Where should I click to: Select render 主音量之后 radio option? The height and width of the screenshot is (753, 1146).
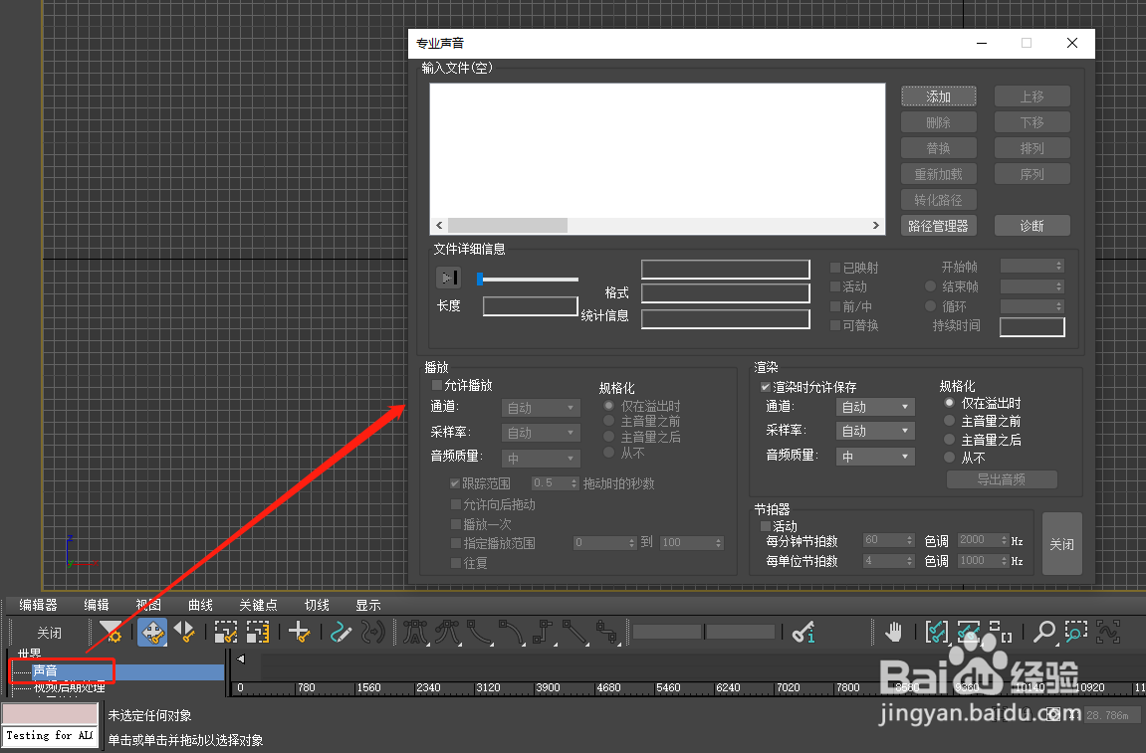950,440
